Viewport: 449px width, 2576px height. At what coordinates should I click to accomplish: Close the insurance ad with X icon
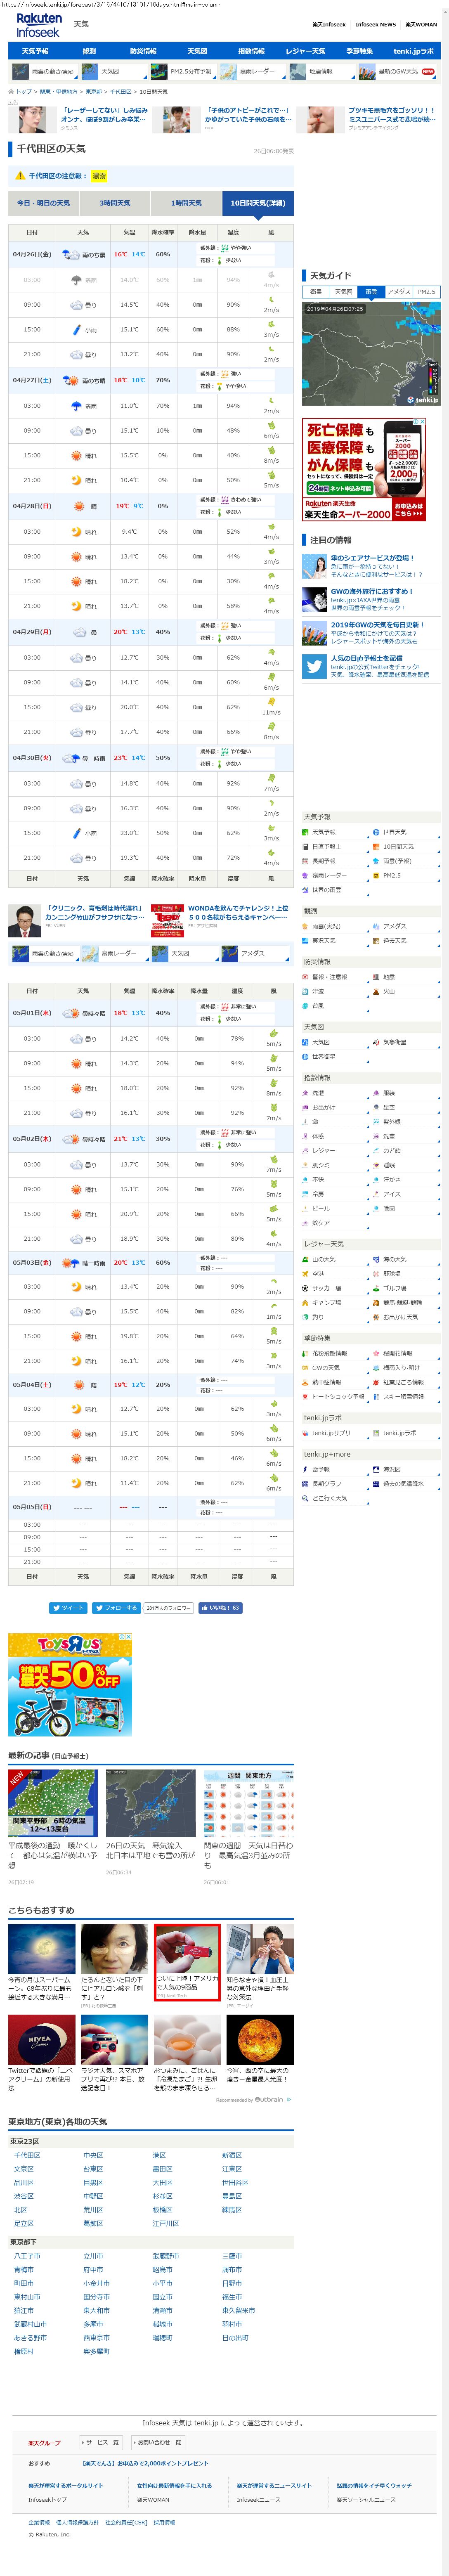(x=423, y=422)
